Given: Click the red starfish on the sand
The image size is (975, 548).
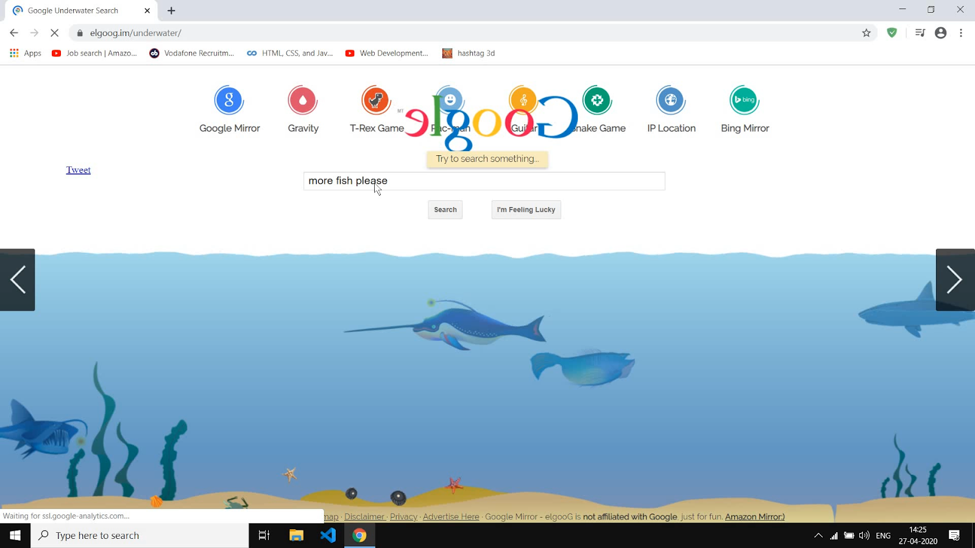Looking at the screenshot, I should click(453, 485).
